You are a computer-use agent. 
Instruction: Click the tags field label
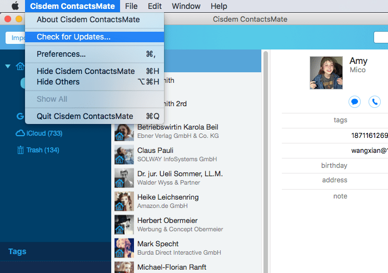point(340,120)
